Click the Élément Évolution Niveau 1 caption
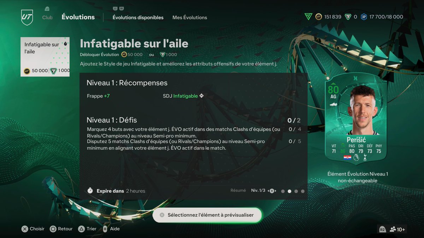The height and width of the screenshot is (238, 424). [357, 177]
